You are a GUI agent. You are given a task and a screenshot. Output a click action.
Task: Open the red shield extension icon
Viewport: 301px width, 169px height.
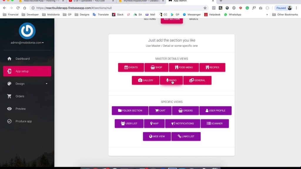(x=240, y=8)
